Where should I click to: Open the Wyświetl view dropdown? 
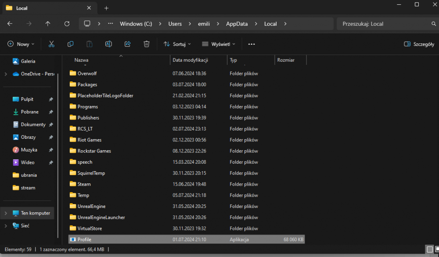(218, 44)
